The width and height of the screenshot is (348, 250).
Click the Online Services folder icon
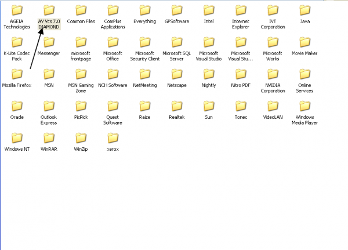304,74
